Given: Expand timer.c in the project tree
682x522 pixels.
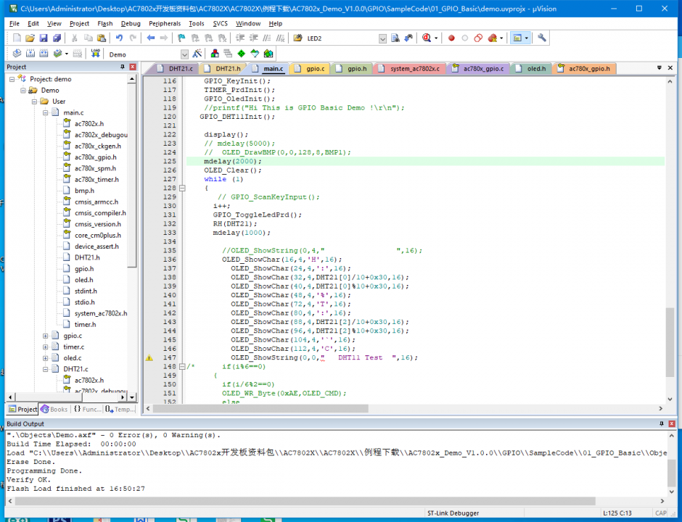Looking at the screenshot, I should (x=45, y=347).
